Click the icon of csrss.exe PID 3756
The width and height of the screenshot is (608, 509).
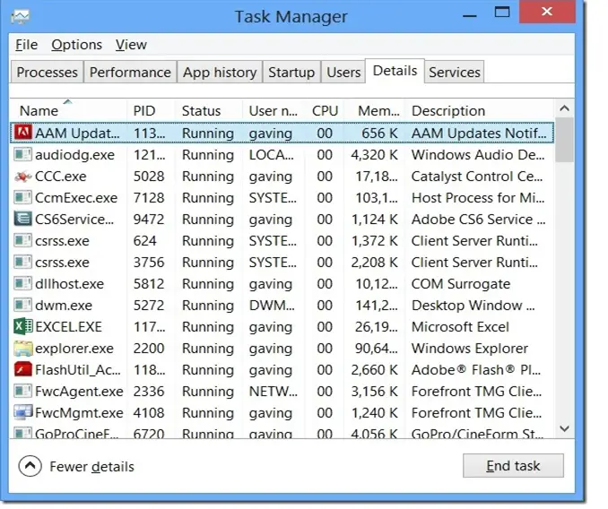point(23,263)
